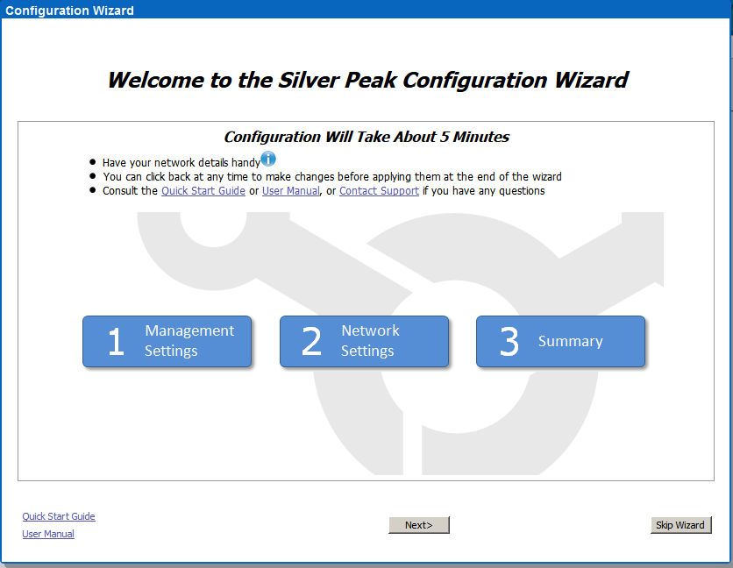The image size is (733, 568).
Task: Click 'Configuration Will Take About 5 Minutes' heading
Action: point(366,137)
